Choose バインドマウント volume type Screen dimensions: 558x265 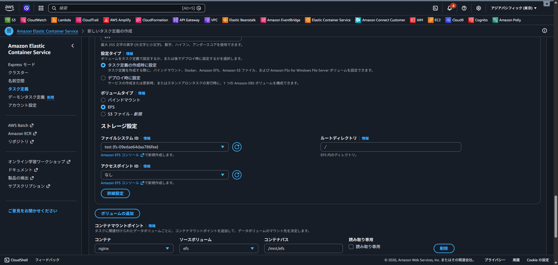click(103, 100)
